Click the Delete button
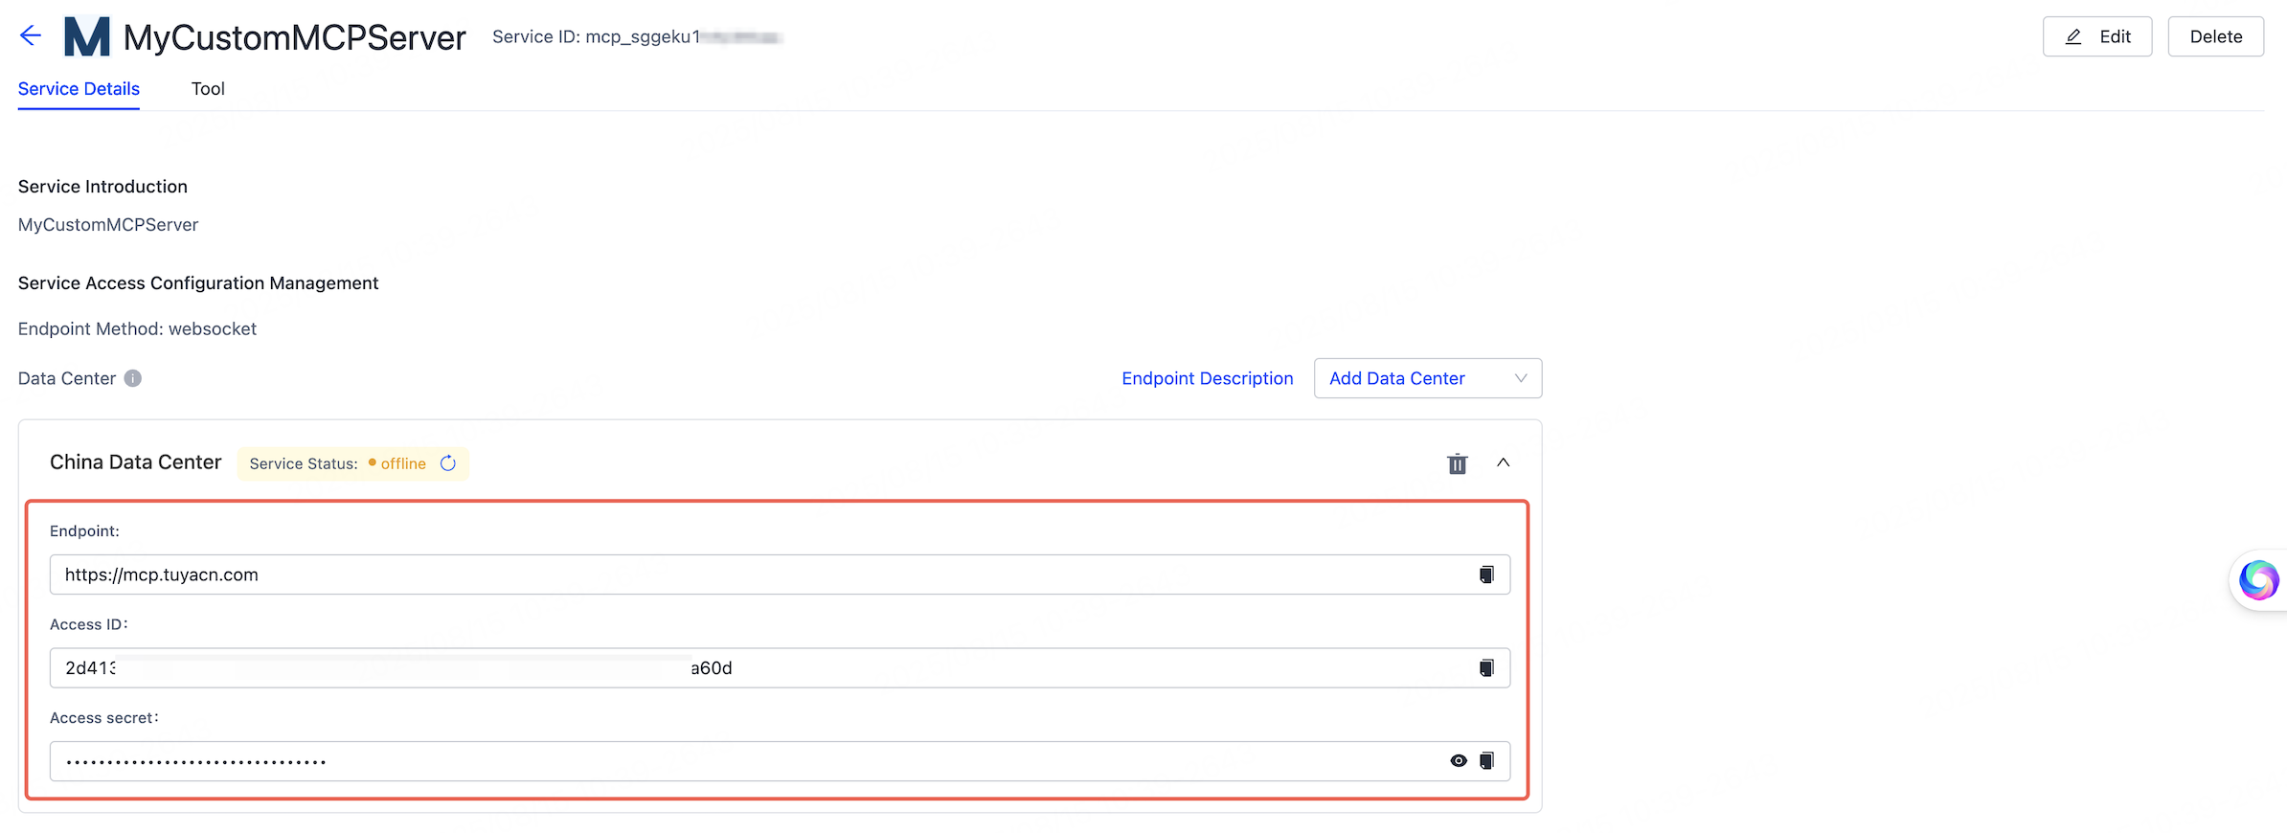Screen dimensions: 2287x833 (x=2216, y=36)
